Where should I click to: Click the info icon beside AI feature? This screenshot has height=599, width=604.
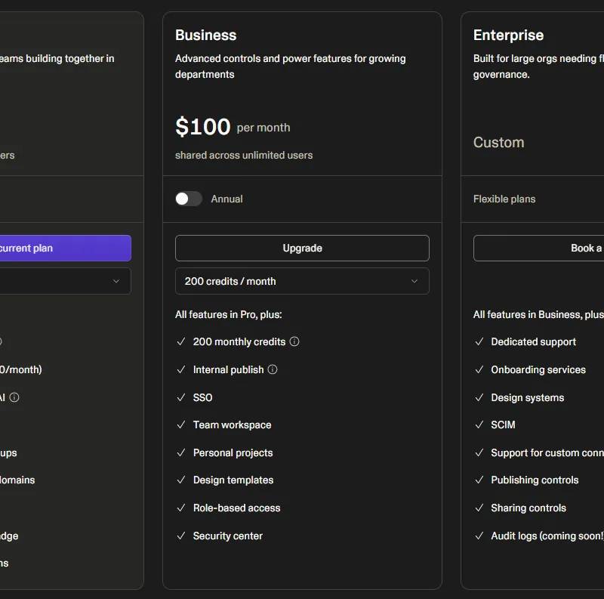(x=14, y=397)
